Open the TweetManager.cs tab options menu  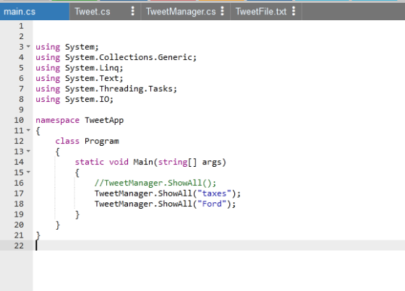(223, 11)
